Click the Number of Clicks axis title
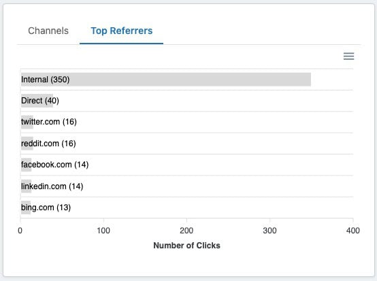This screenshot has height=281, width=377. 187,246
